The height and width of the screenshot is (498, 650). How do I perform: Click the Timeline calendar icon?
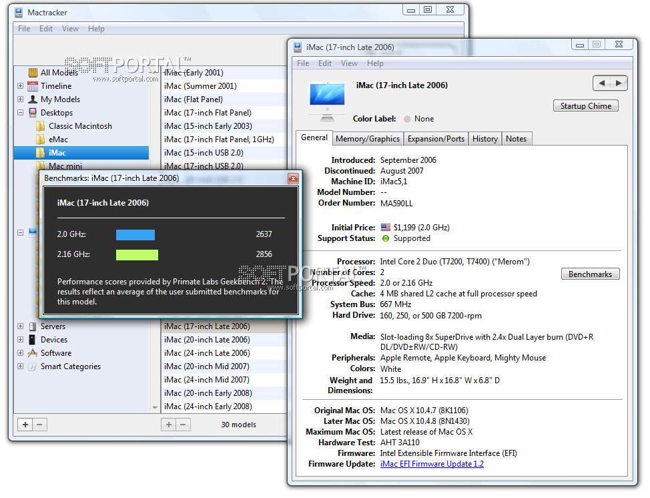click(32, 86)
